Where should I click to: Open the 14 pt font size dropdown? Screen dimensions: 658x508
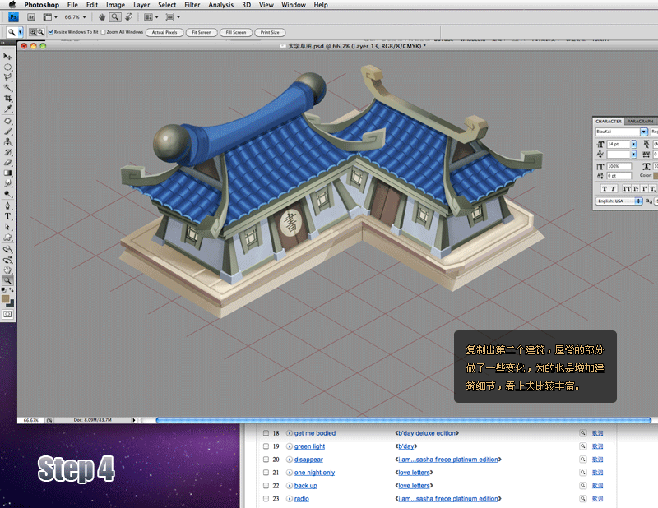tap(633, 145)
